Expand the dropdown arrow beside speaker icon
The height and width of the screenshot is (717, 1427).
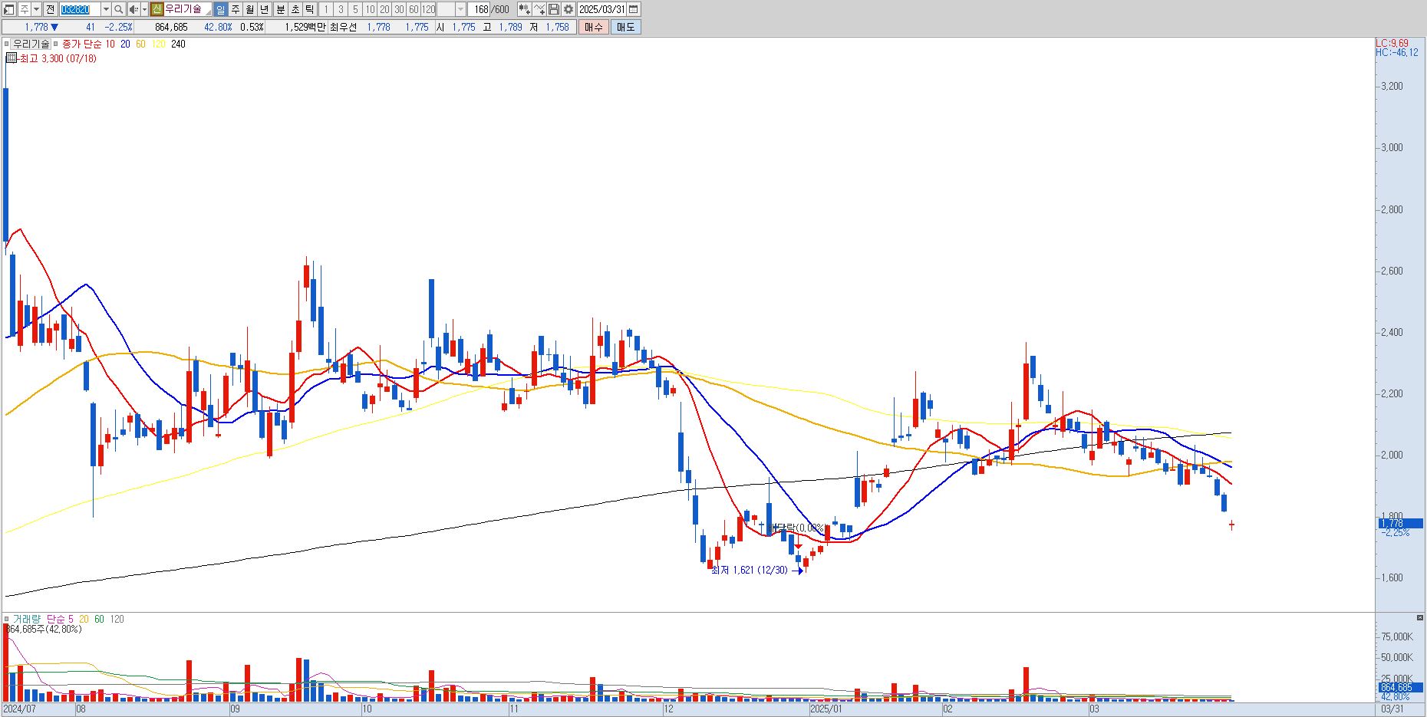[x=144, y=9]
